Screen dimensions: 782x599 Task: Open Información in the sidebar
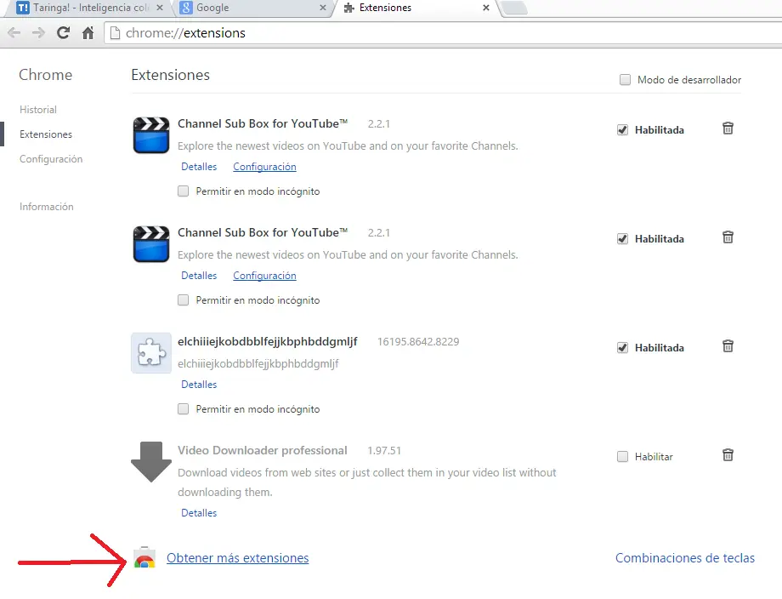pyautogui.click(x=47, y=207)
